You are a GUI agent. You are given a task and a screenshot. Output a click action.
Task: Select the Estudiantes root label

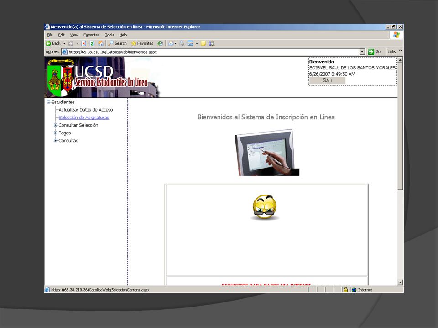point(63,102)
